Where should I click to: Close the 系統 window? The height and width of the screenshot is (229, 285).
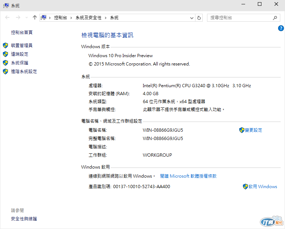click(276, 4)
